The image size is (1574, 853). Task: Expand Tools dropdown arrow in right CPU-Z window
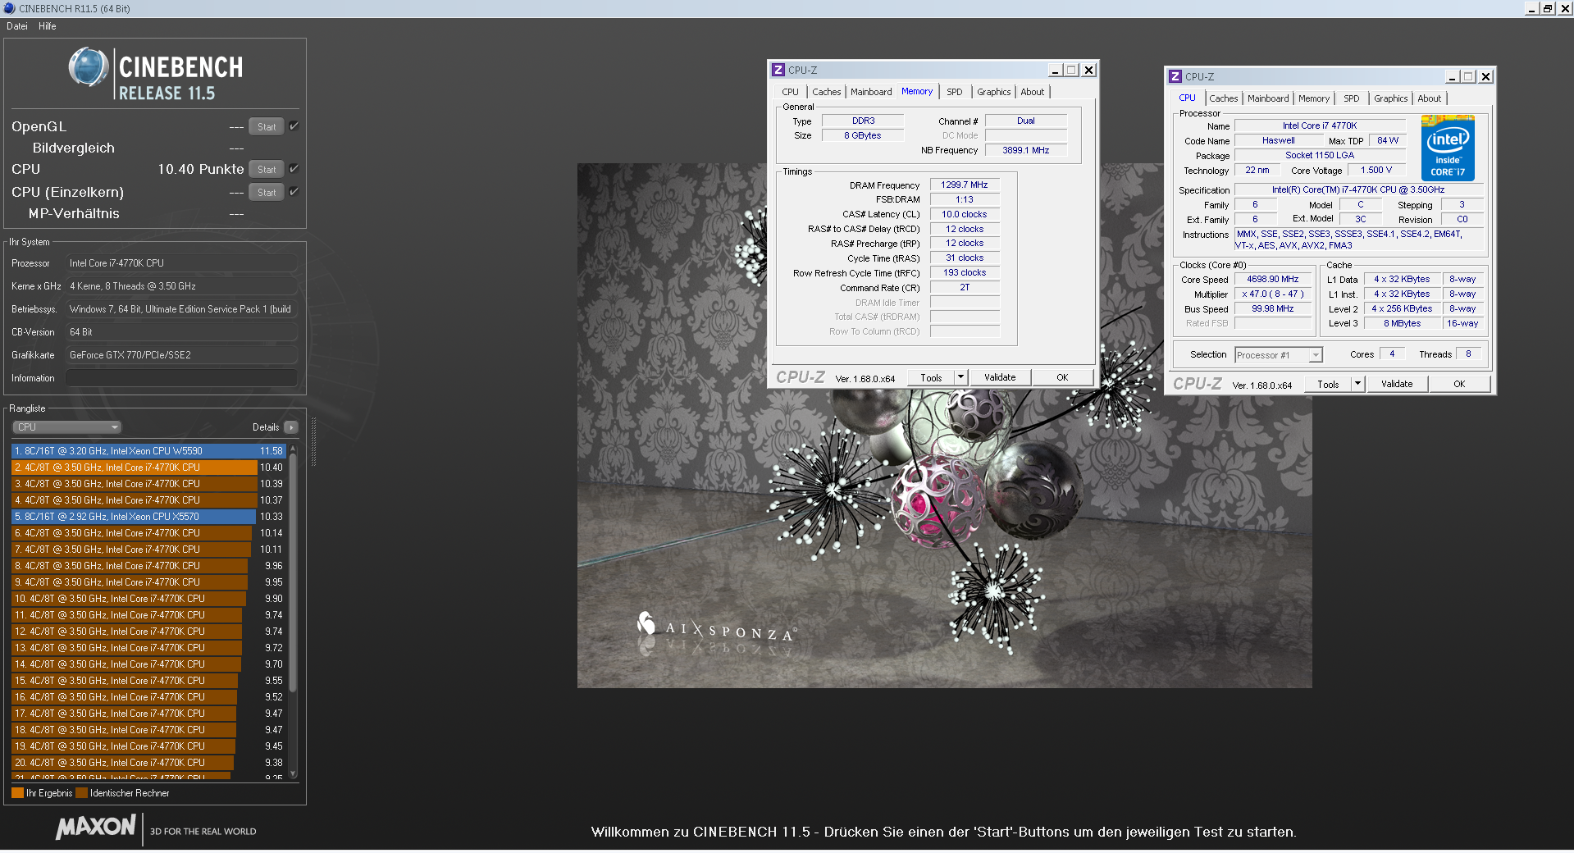[1357, 385]
